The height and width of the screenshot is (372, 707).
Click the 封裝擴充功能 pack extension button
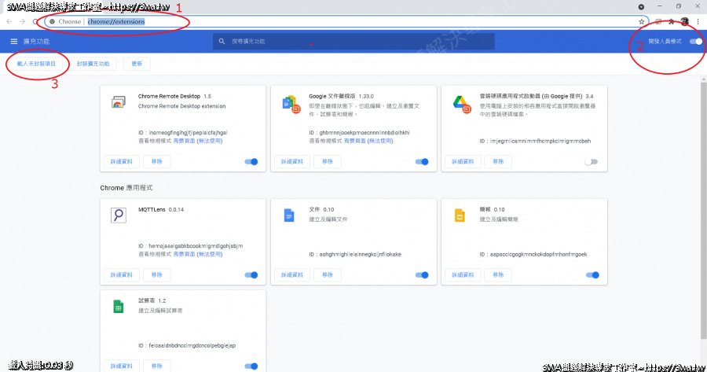pos(93,63)
